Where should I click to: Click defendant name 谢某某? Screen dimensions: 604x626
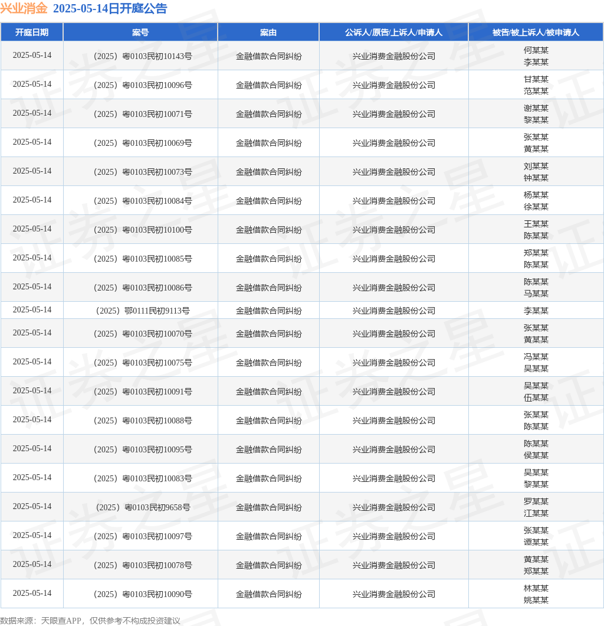(536, 108)
